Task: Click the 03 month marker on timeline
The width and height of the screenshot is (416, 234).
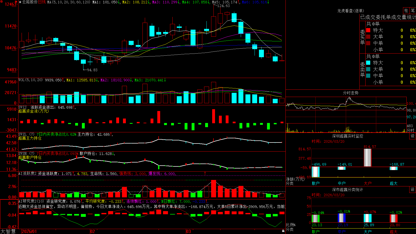Action: (x=188, y=231)
